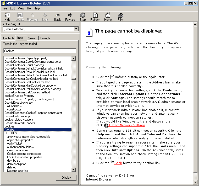Image resolution: width=199 pixels, height=186 pixels.
Task: Follow the red Back link
Action: click(x=118, y=163)
